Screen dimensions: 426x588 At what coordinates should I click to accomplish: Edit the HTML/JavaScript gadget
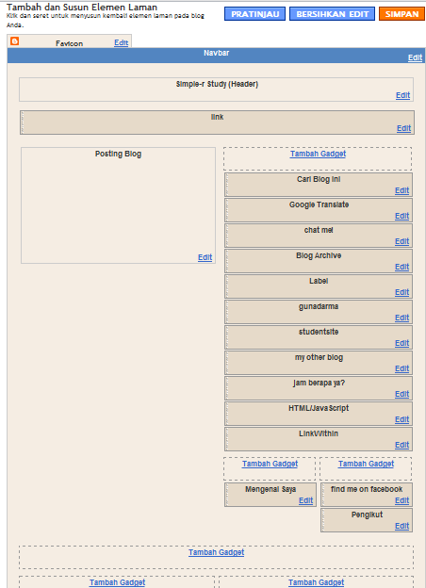coord(401,419)
